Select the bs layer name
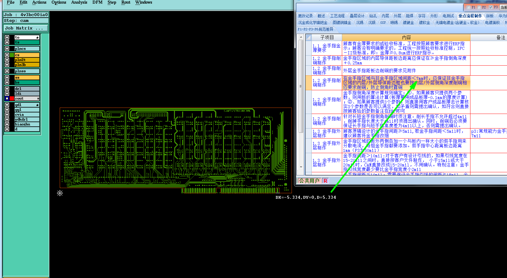The height and width of the screenshot is (278, 507). click(x=27, y=82)
